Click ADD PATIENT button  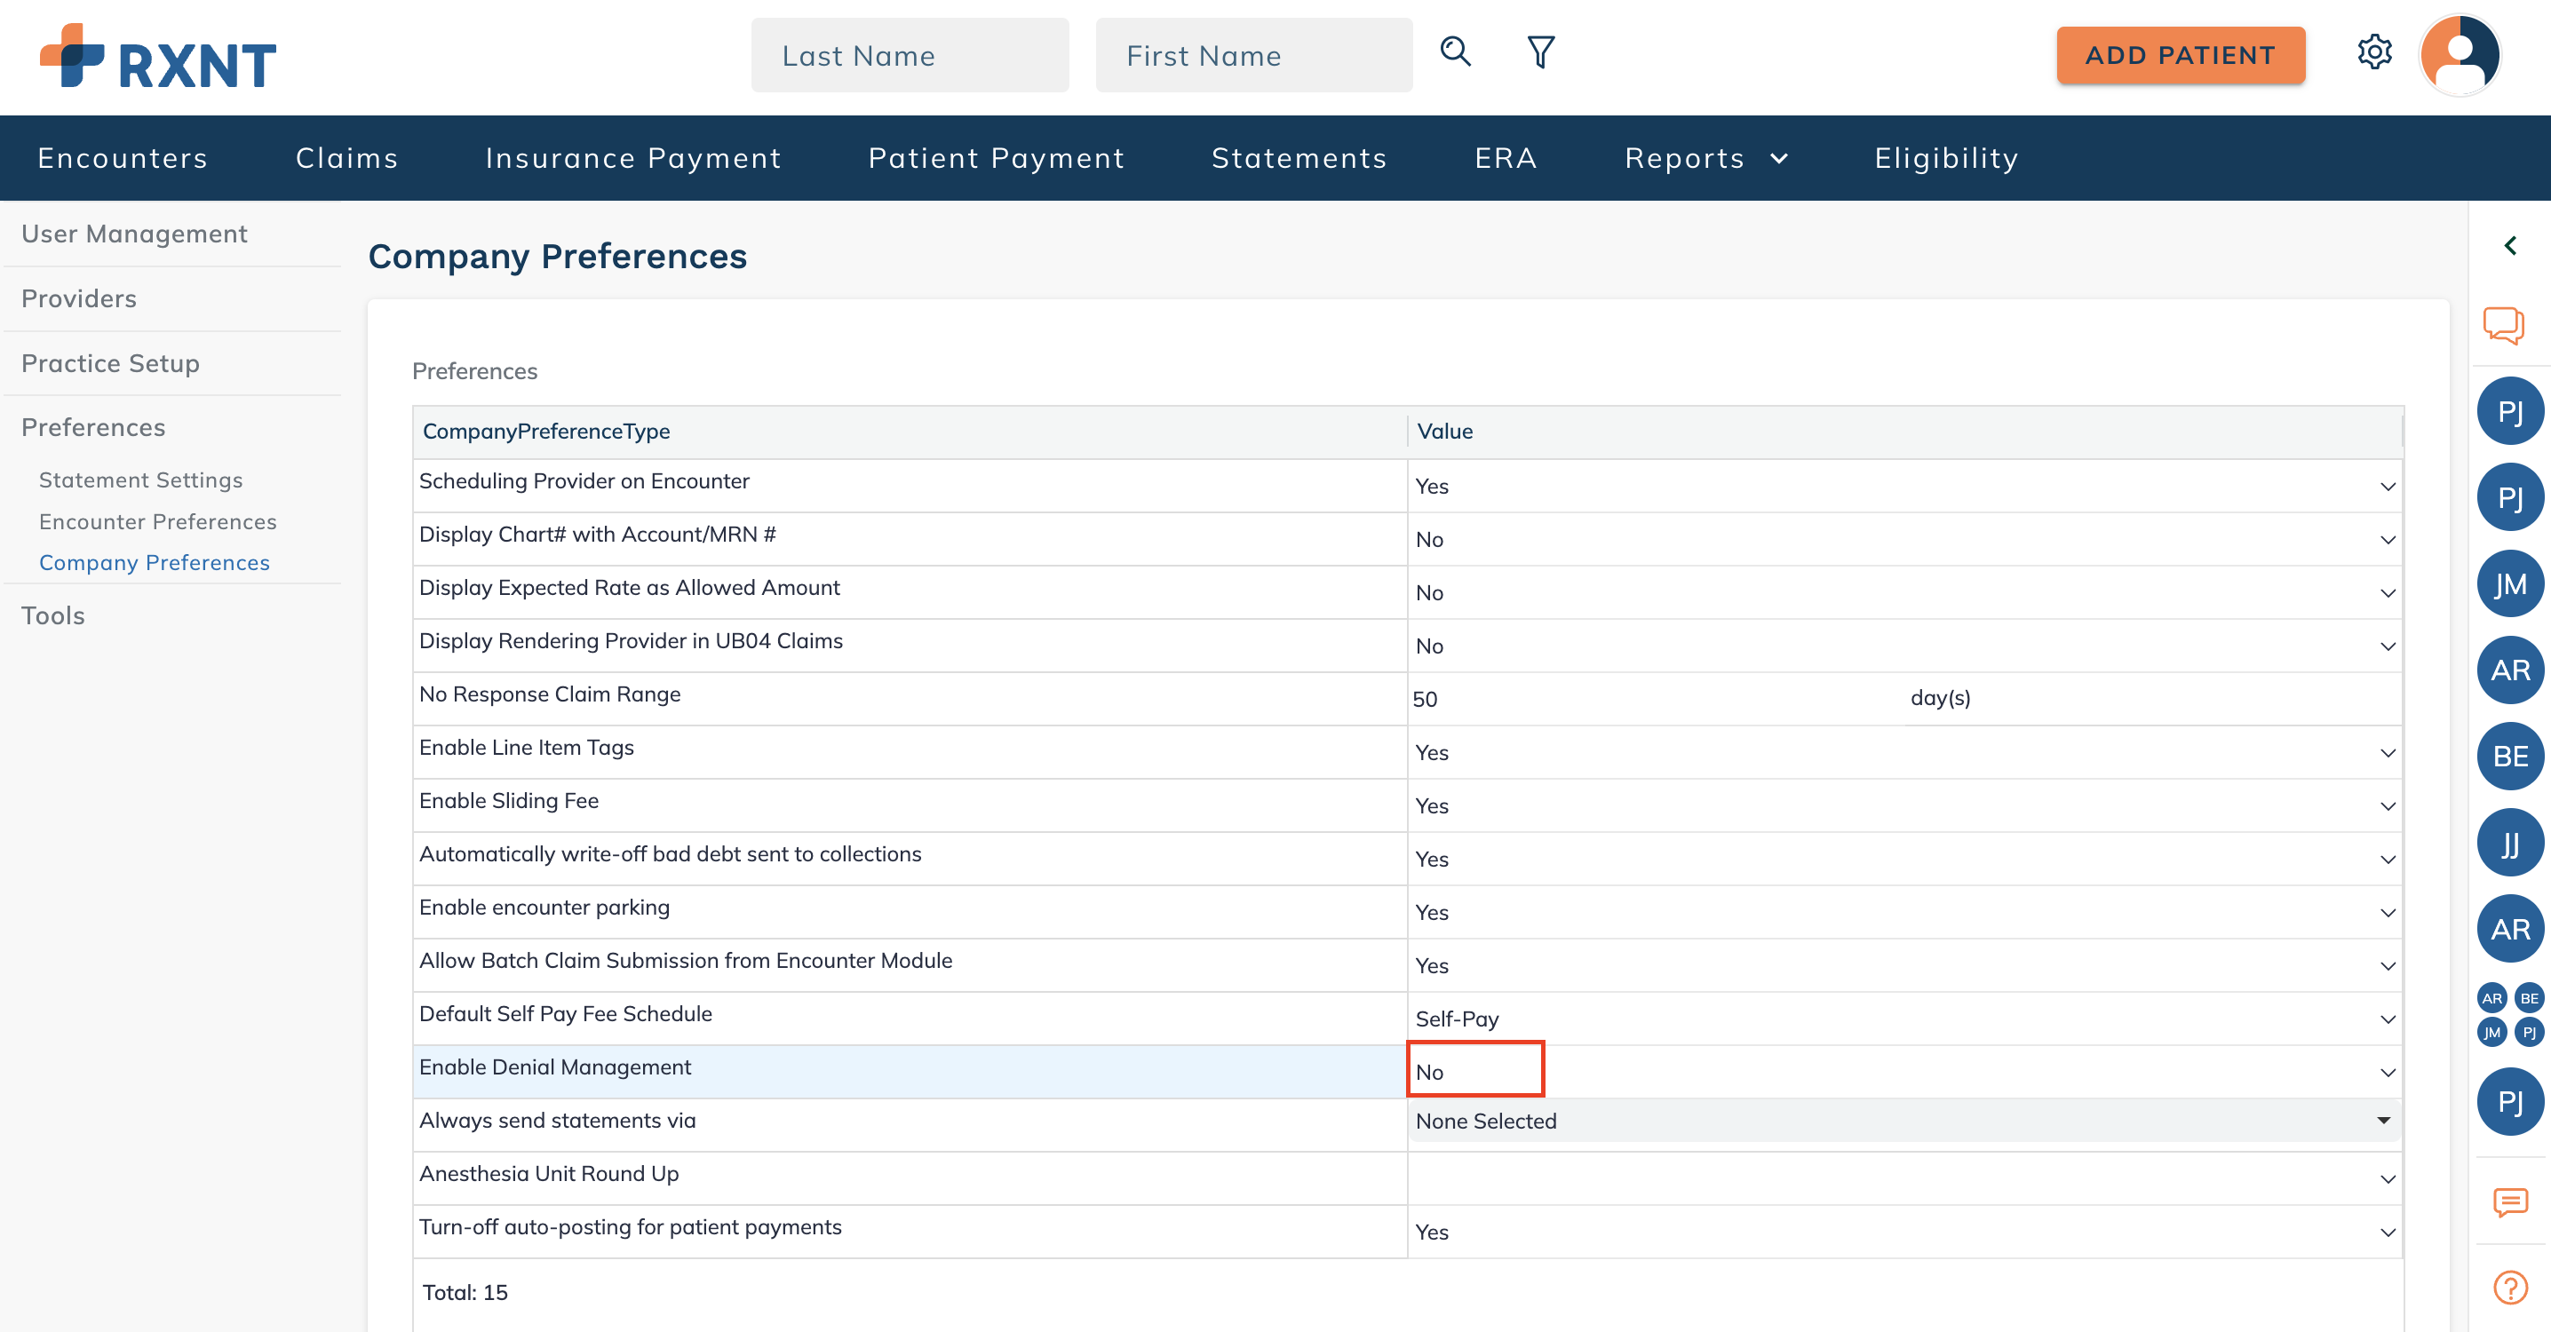coord(2181,55)
